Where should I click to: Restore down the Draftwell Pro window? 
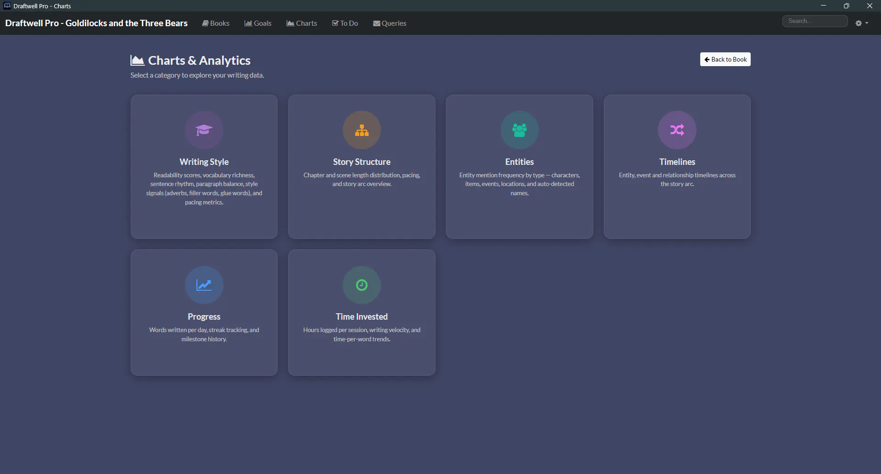846,6
